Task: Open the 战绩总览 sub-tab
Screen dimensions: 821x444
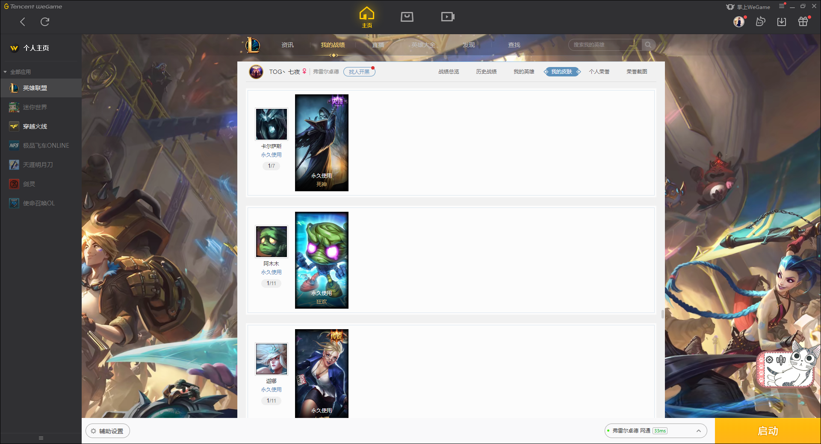Action: [x=449, y=72]
